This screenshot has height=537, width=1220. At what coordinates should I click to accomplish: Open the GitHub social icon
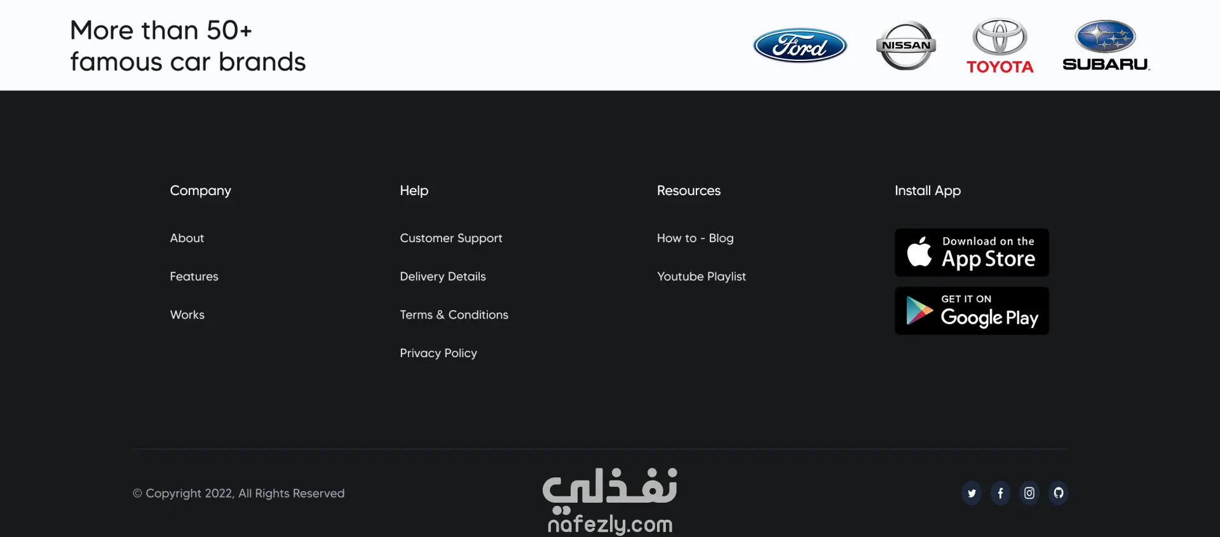1058,493
